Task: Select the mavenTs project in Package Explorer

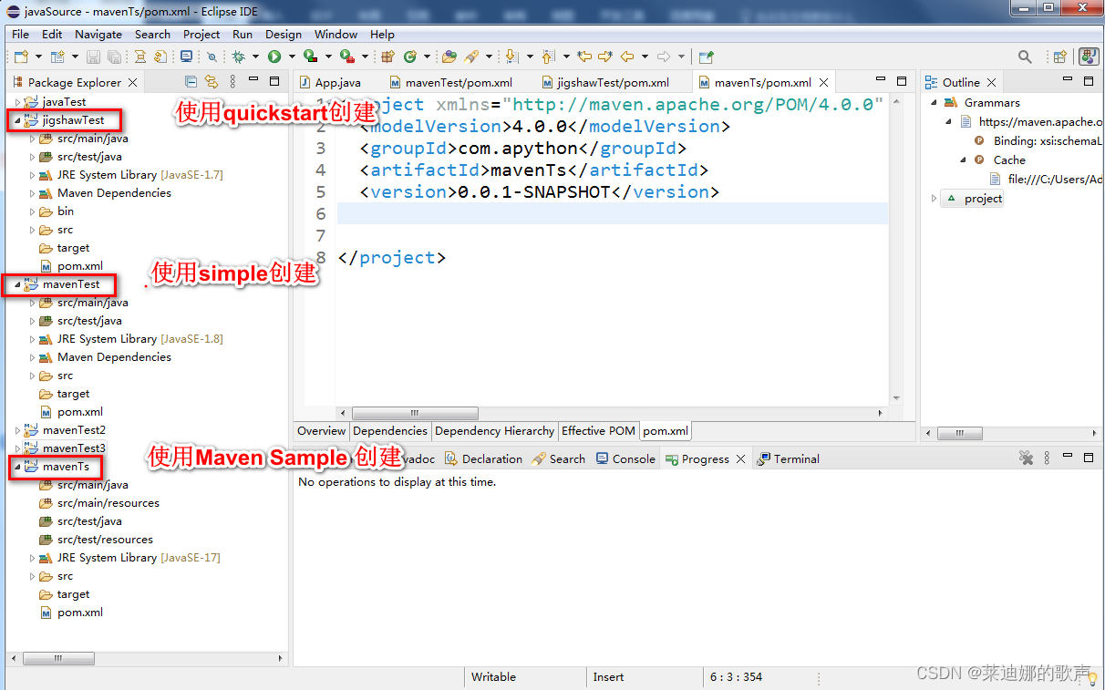Action: tap(66, 467)
